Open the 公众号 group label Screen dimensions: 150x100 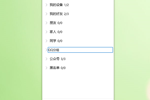[x=54, y=59]
